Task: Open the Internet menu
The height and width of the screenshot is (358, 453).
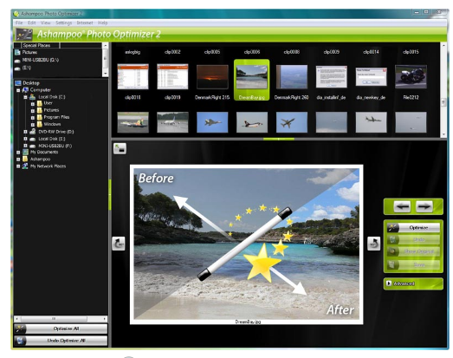Action: (x=85, y=23)
